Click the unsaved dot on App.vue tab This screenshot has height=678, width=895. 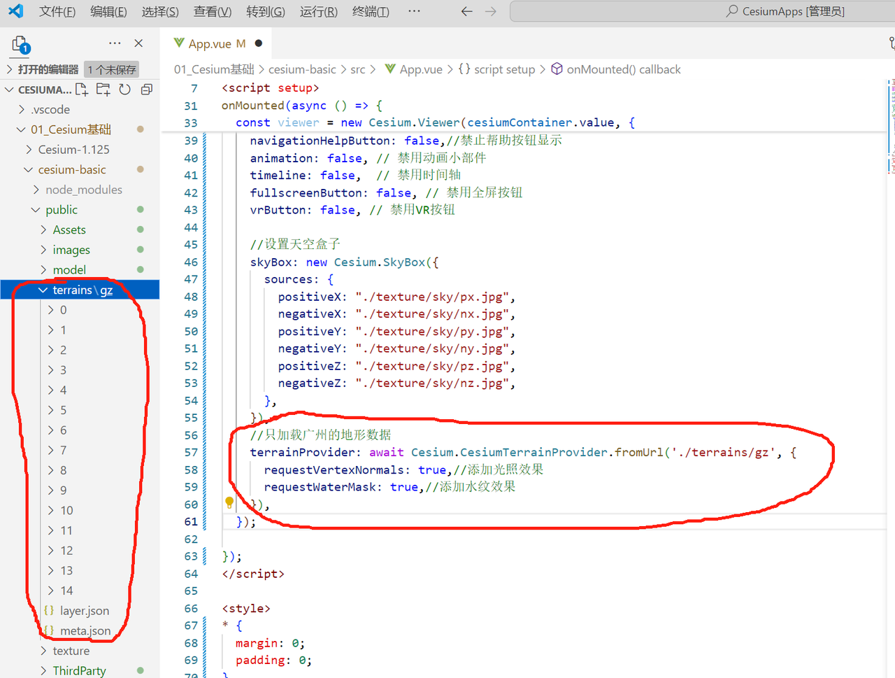pyautogui.click(x=259, y=43)
